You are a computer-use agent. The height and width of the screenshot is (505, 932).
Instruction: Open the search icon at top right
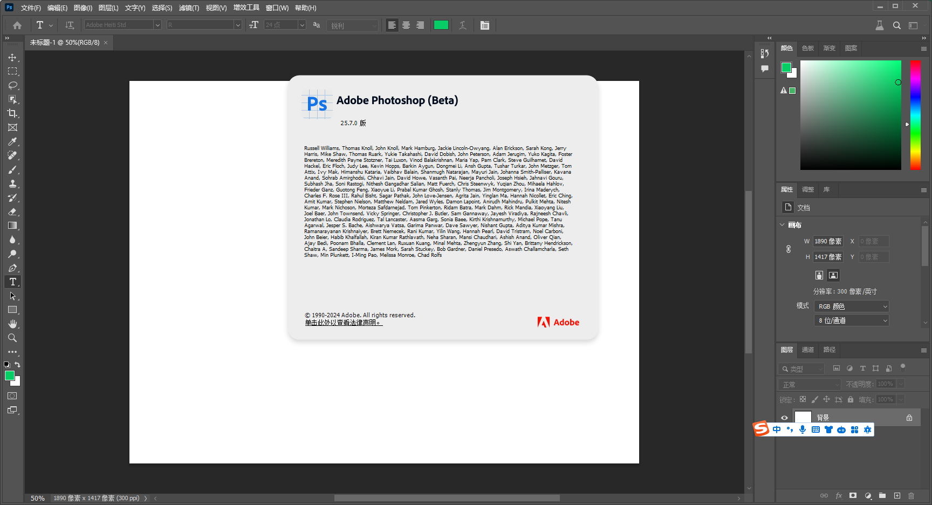pyautogui.click(x=896, y=25)
